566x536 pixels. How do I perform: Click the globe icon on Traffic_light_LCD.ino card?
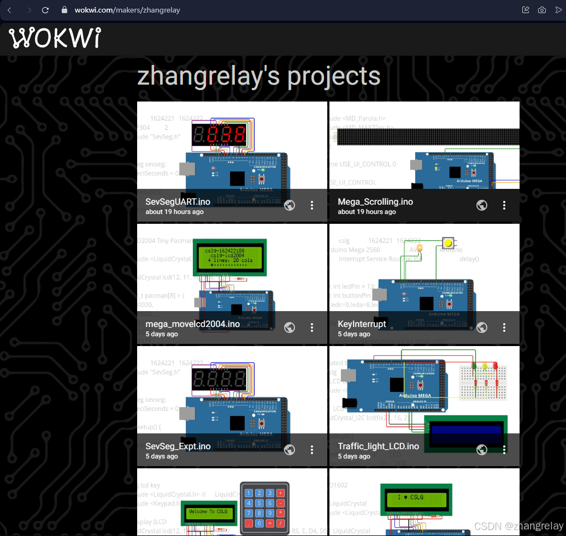tap(482, 450)
